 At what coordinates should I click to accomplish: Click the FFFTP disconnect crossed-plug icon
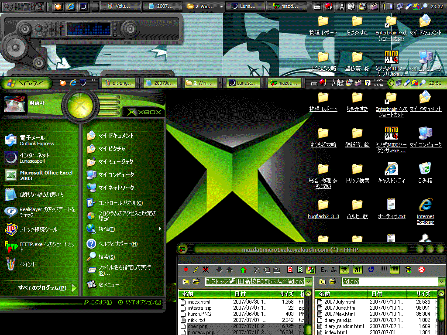point(206,269)
